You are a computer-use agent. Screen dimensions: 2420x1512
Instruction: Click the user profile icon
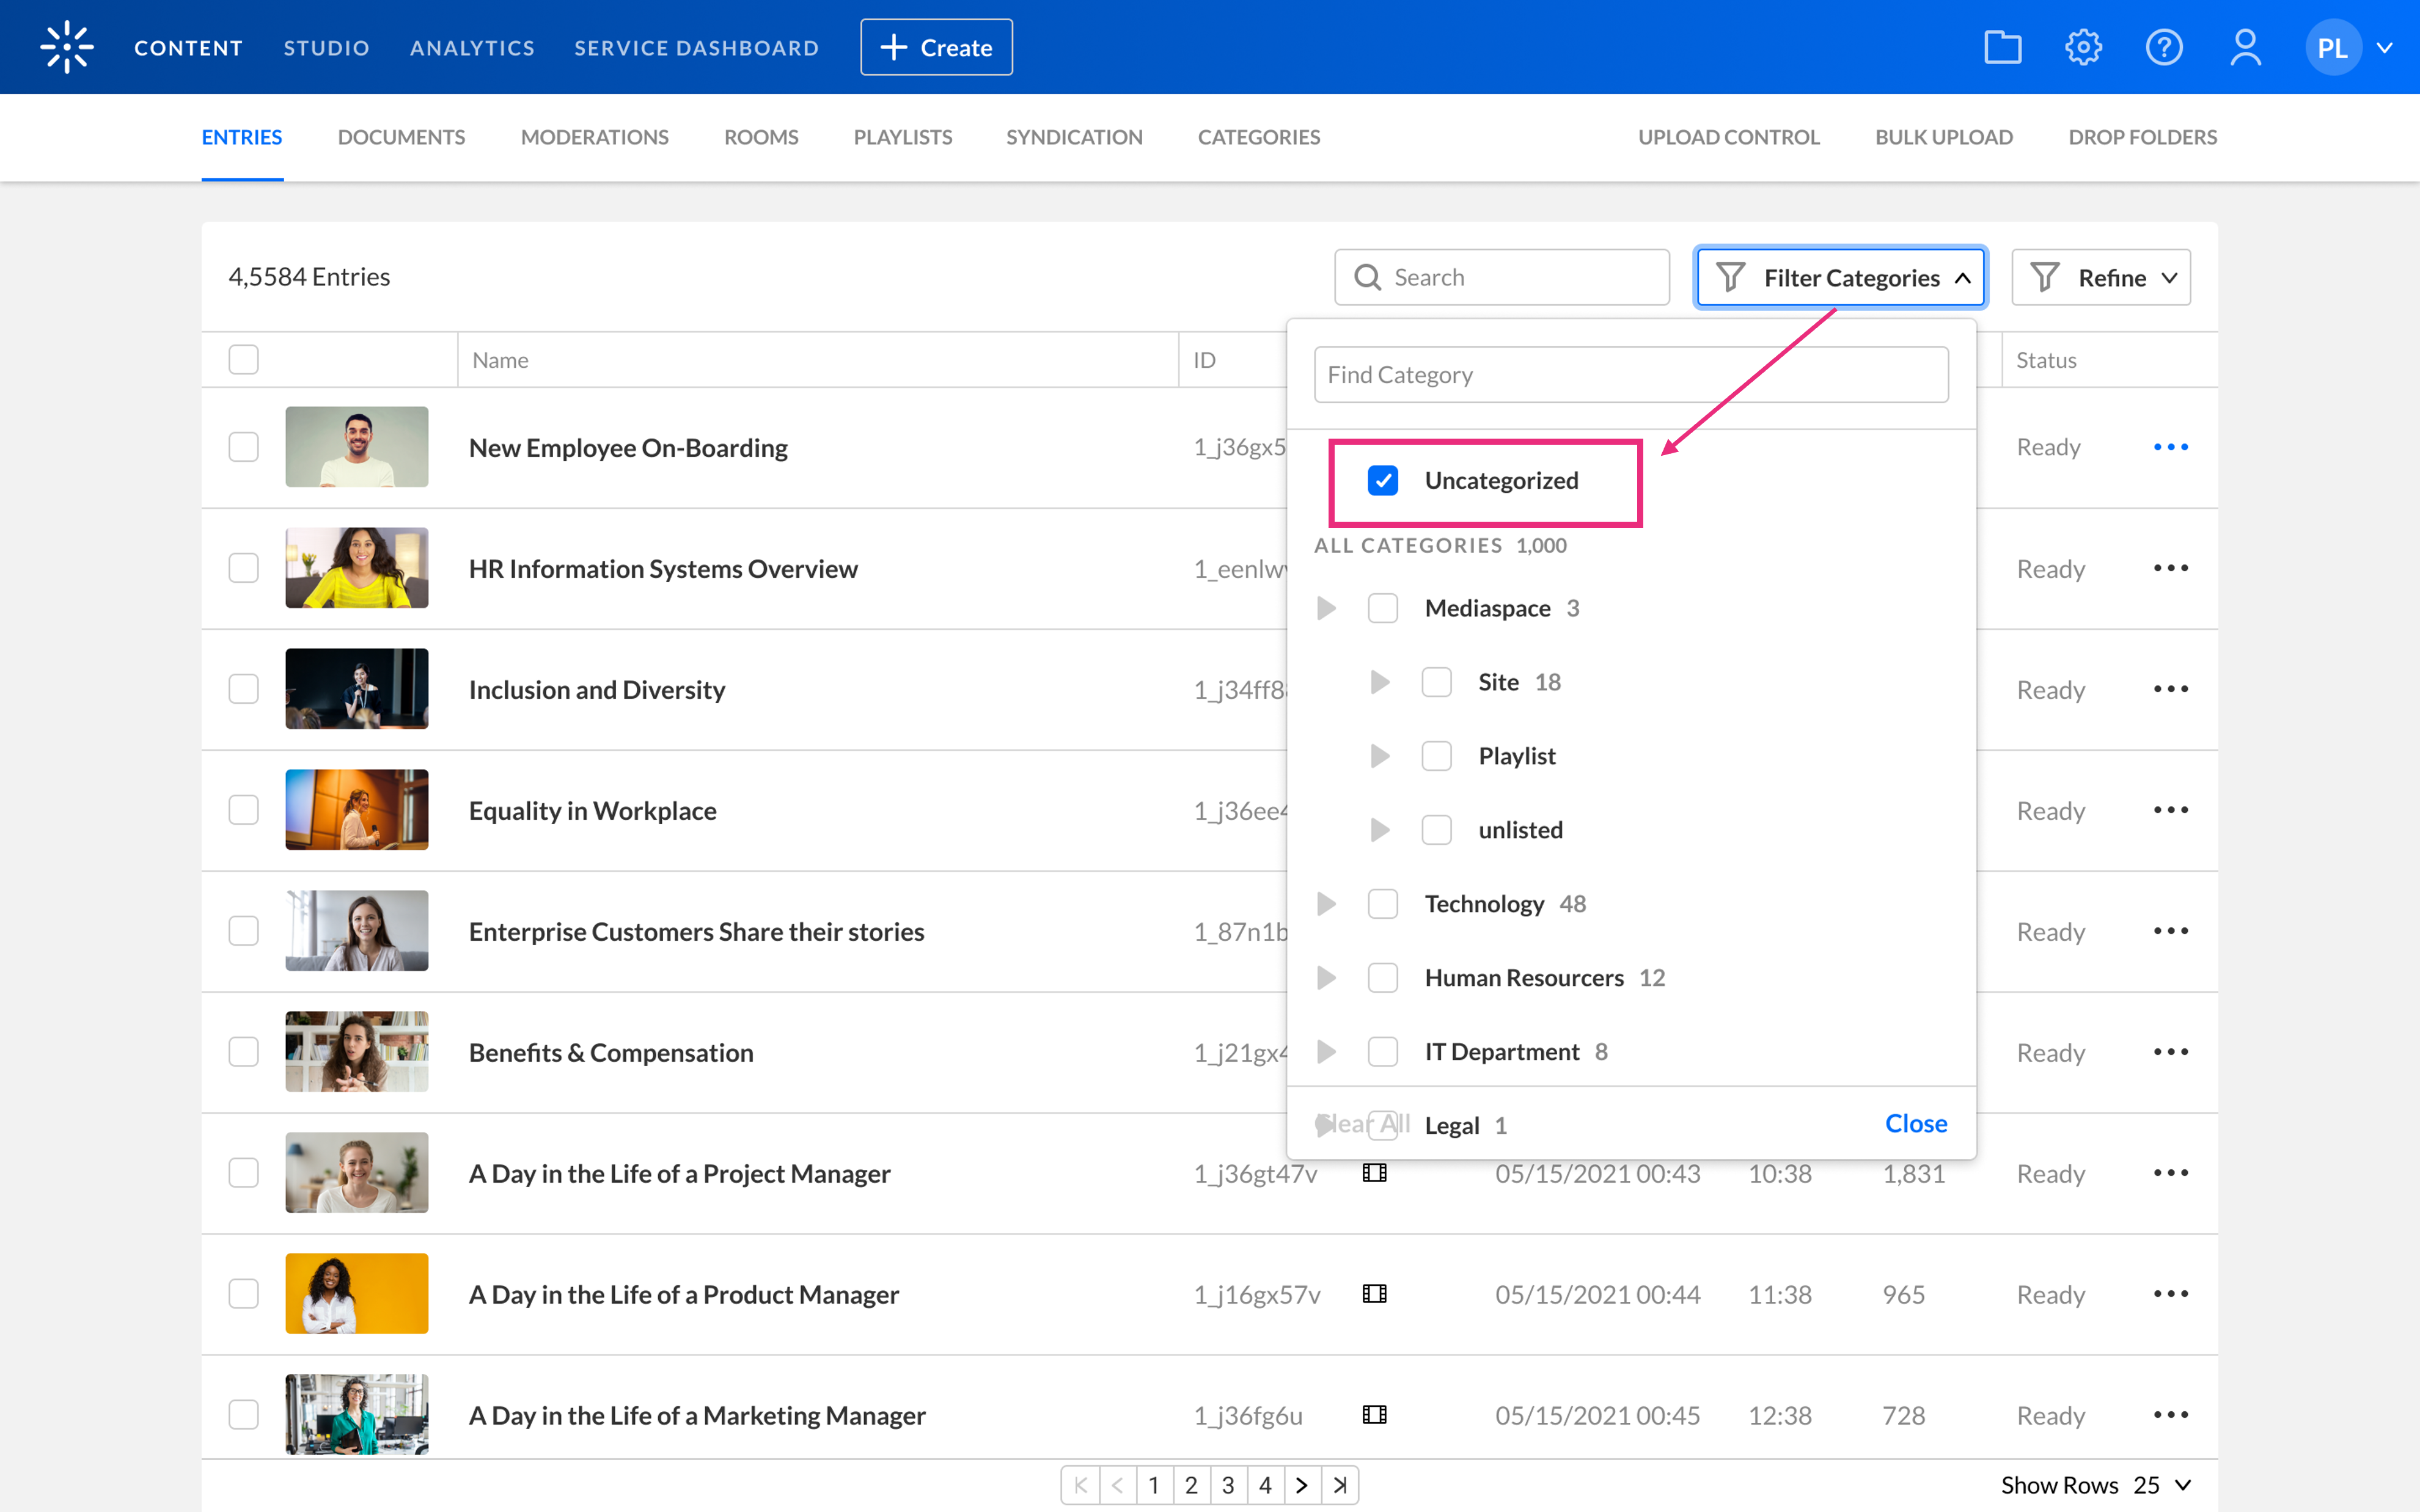(2246, 46)
